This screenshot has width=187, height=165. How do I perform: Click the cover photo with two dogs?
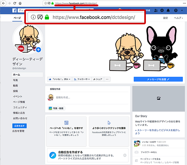click(x=115, y=49)
